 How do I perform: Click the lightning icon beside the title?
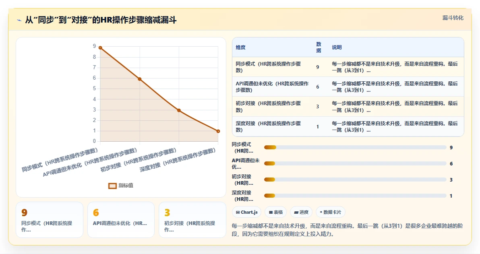pos(19,21)
